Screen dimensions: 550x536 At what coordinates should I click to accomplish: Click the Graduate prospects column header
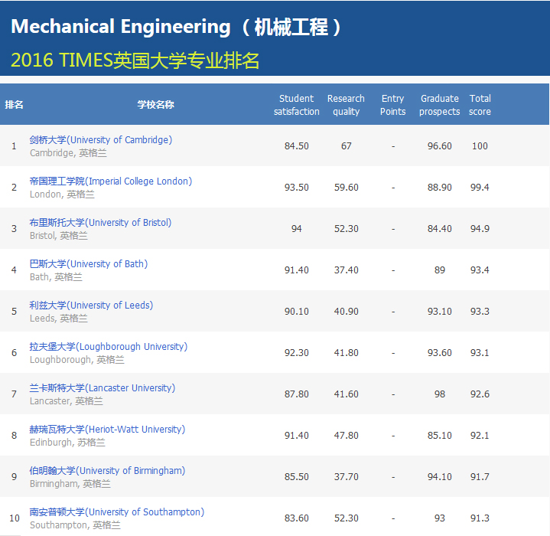tap(440, 105)
